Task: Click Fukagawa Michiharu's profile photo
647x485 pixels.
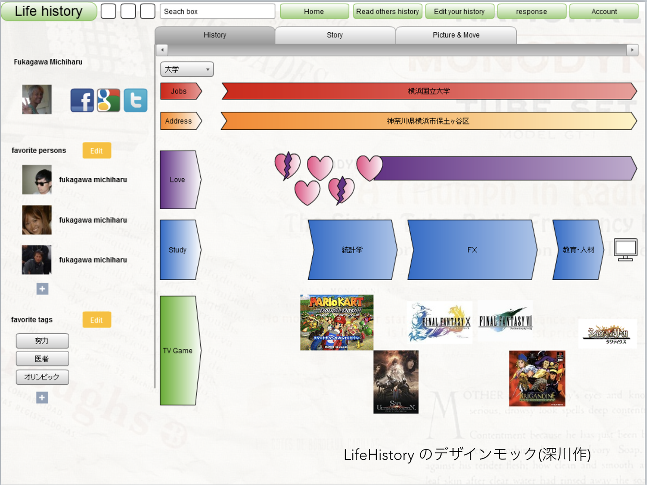Action: tap(37, 99)
